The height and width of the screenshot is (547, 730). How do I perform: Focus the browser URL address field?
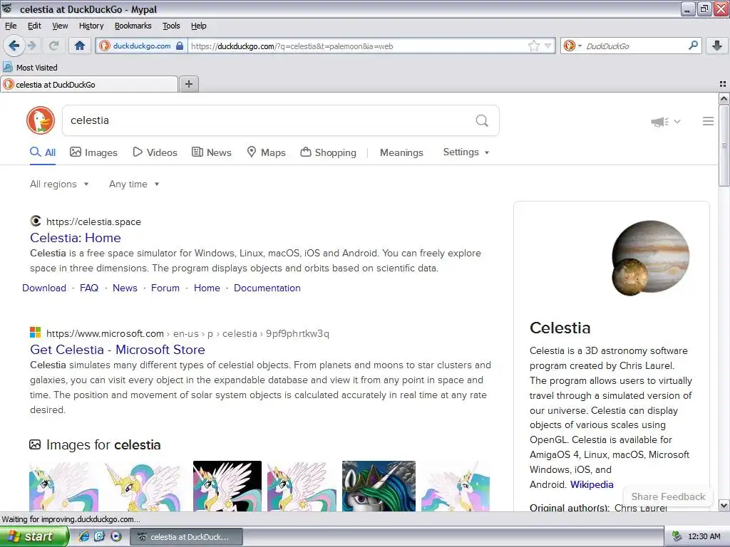[356, 46]
